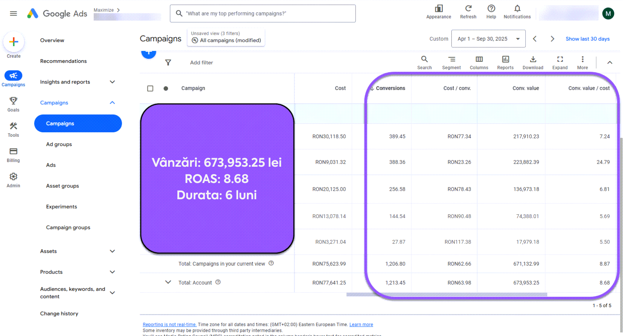Open the Campaigns megaphone sidebar icon
Viewport: 625px width, 336px height.
tap(13, 76)
